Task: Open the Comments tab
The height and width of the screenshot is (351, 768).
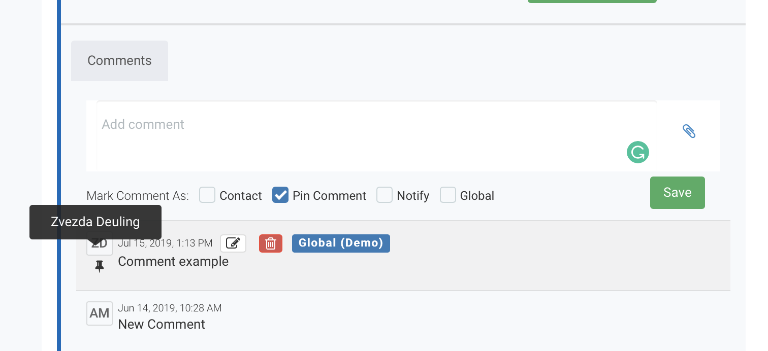Action: pyautogui.click(x=119, y=61)
